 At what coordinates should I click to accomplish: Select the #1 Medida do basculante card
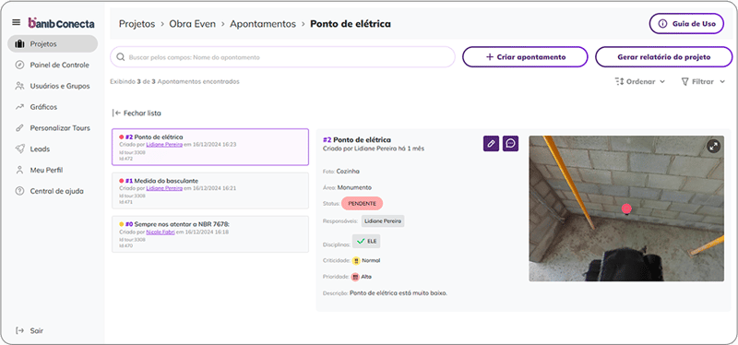[x=210, y=190]
